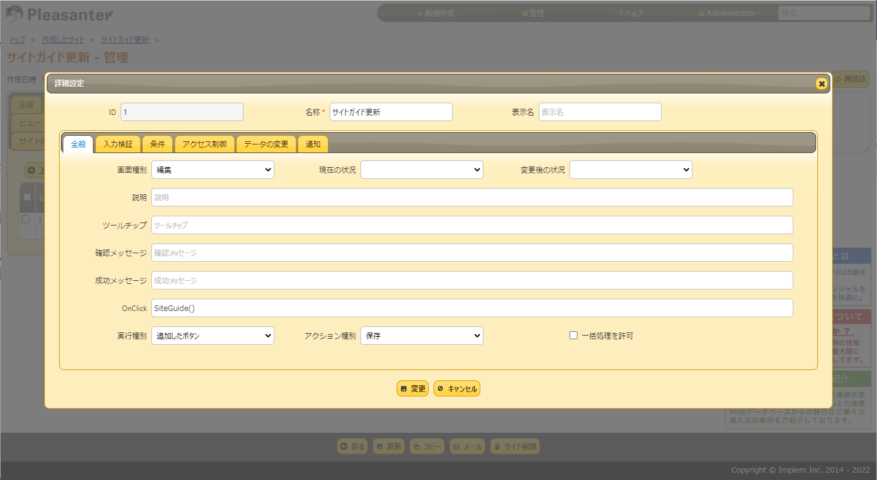
Task: Expand the 変更後の状況 dropdown
Action: [x=631, y=170]
